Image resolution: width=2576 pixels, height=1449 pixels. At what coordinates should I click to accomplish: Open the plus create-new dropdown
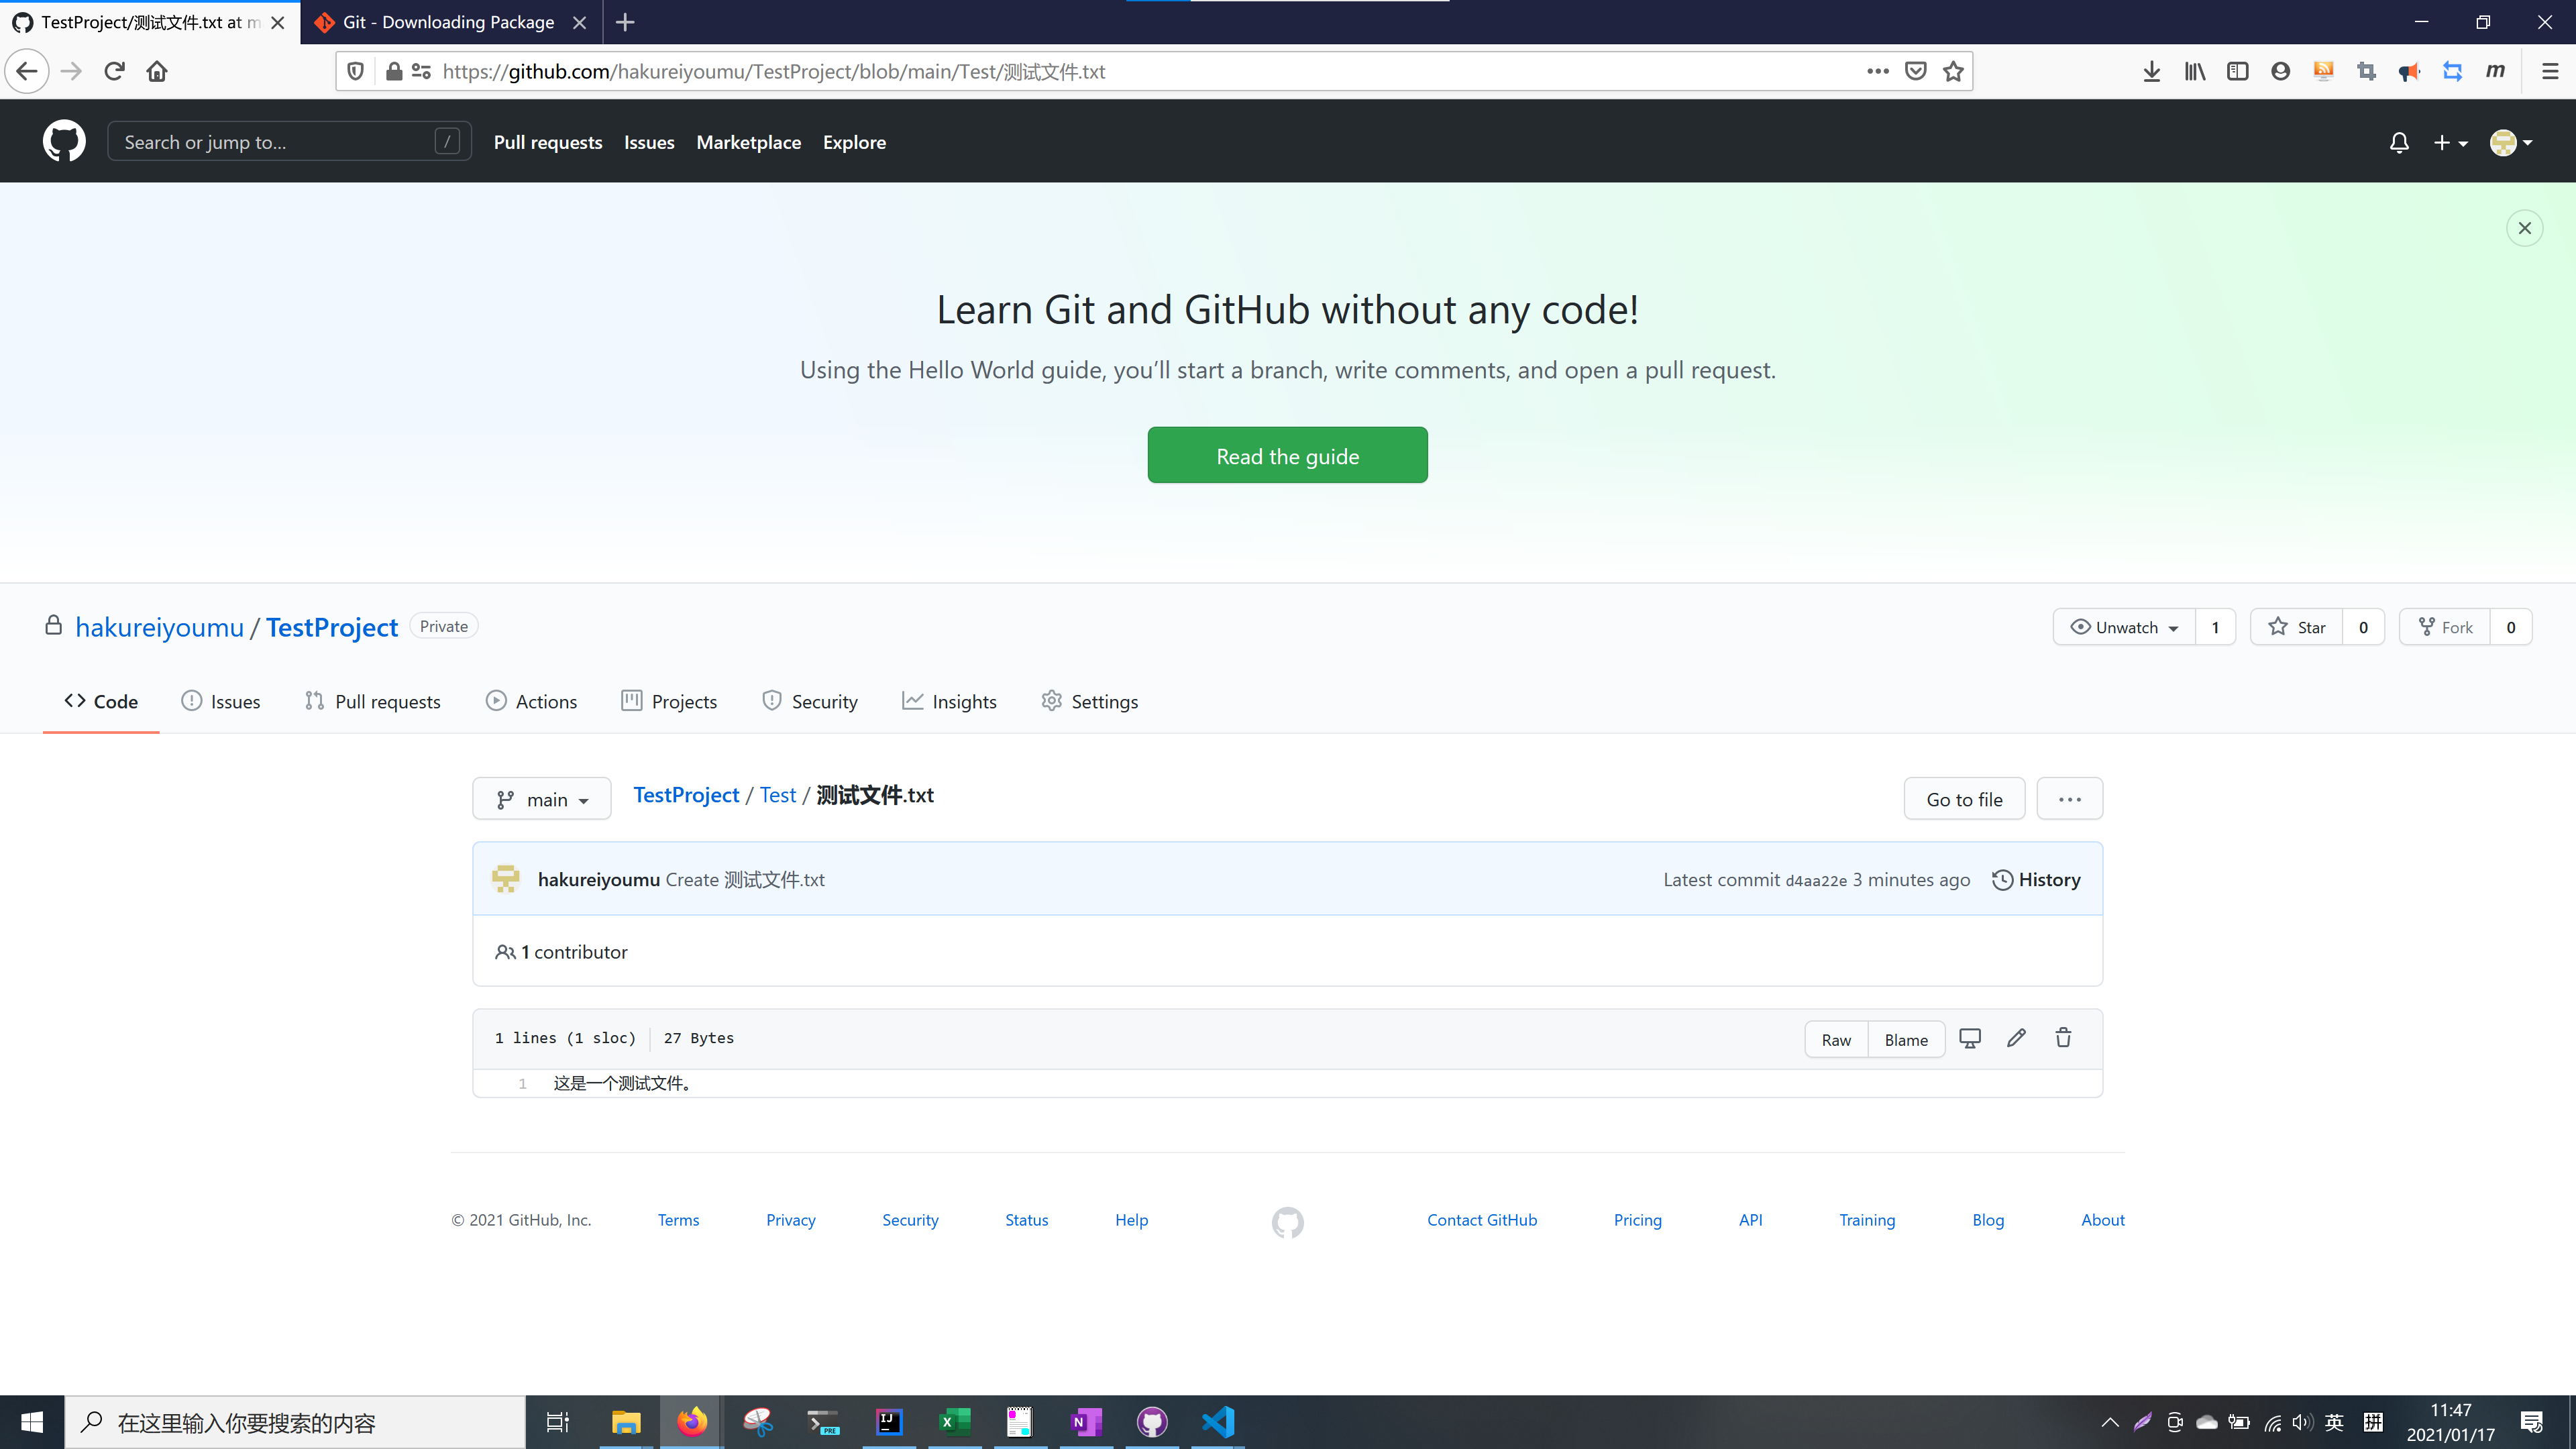pyautogui.click(x=2450, y=143)
